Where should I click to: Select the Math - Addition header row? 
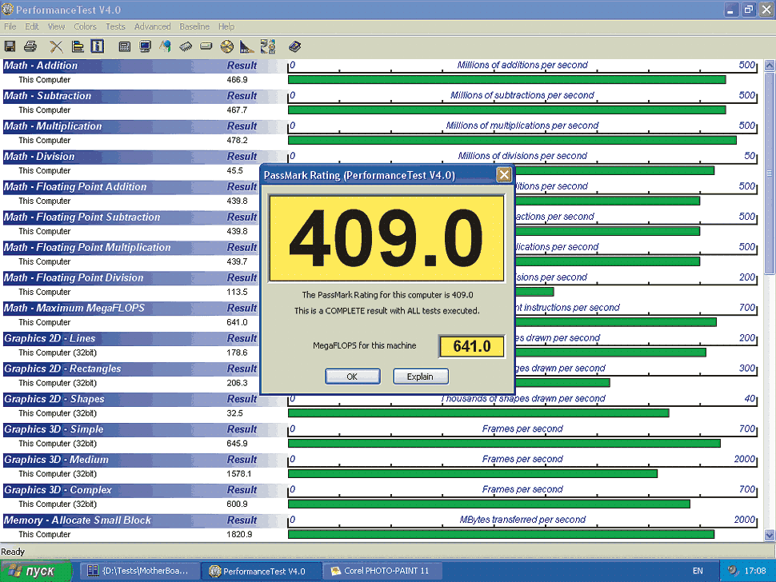145,66
